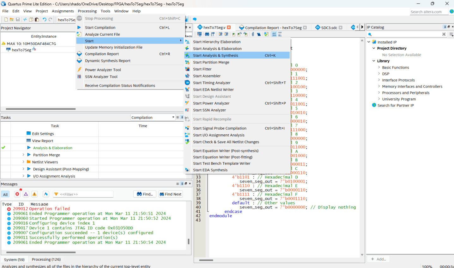Image resolution: width=454 pixels, height=268 pixels.
Task: Expand Interface Protocols category
Action: click(x=379, y=80)
